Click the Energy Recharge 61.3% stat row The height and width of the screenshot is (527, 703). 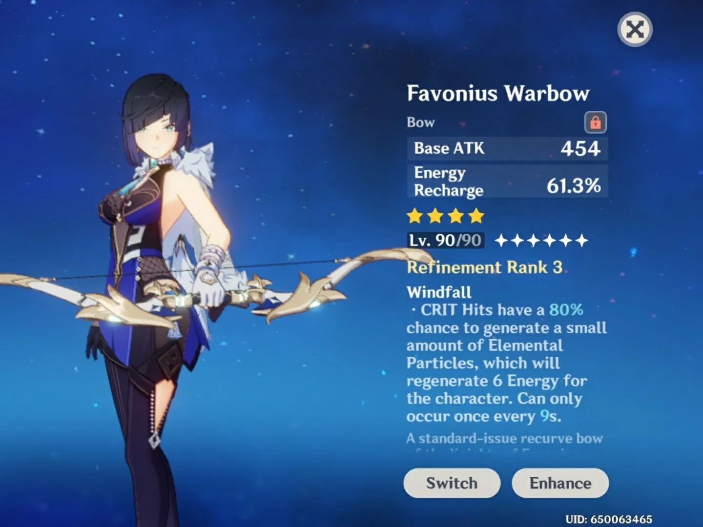tap(507, 181)
